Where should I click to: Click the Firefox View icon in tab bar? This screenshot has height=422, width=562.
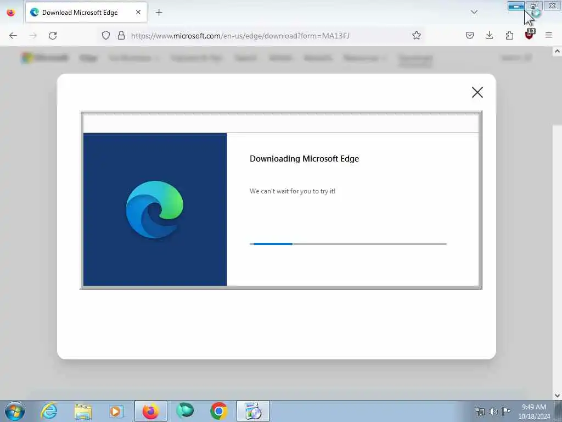coord(11,13)
